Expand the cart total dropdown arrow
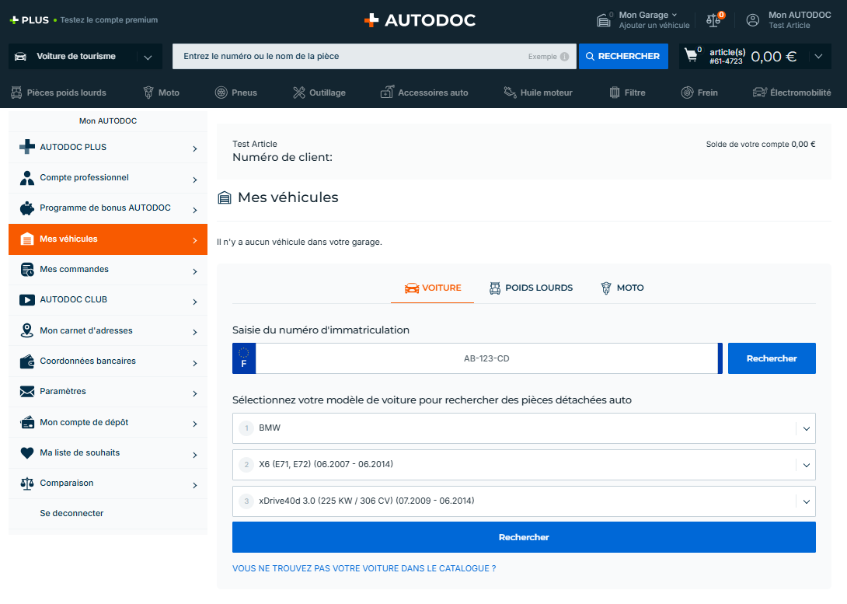Image resolution: width=847 pixels, height=604 pixels. click(x=817, y=57)
